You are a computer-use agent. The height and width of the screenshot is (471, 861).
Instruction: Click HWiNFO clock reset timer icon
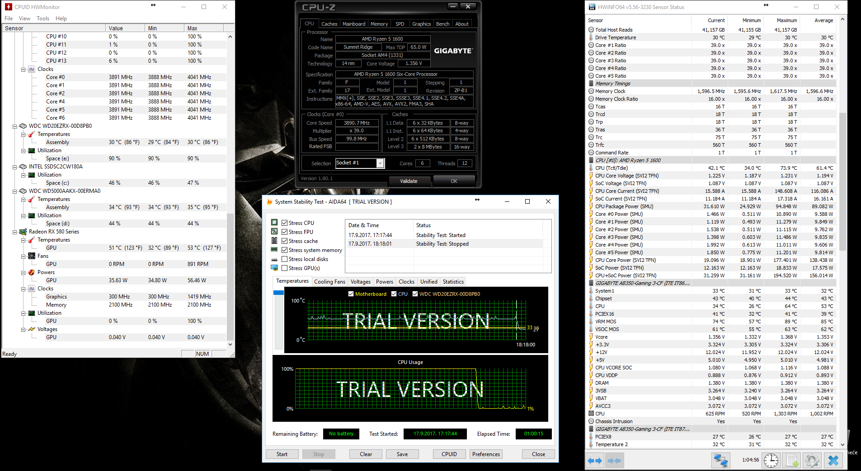click(771, 461)
